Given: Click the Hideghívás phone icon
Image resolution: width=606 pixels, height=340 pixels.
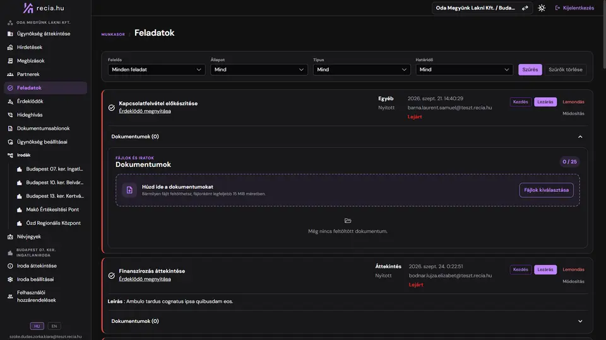Looking at the screenshot, I should (x=11, y=115).
